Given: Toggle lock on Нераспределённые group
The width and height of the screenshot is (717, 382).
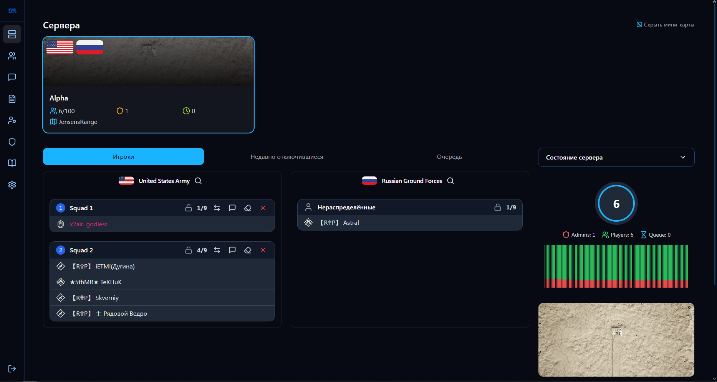Looking at the screenshot, I should coord(498,207).
